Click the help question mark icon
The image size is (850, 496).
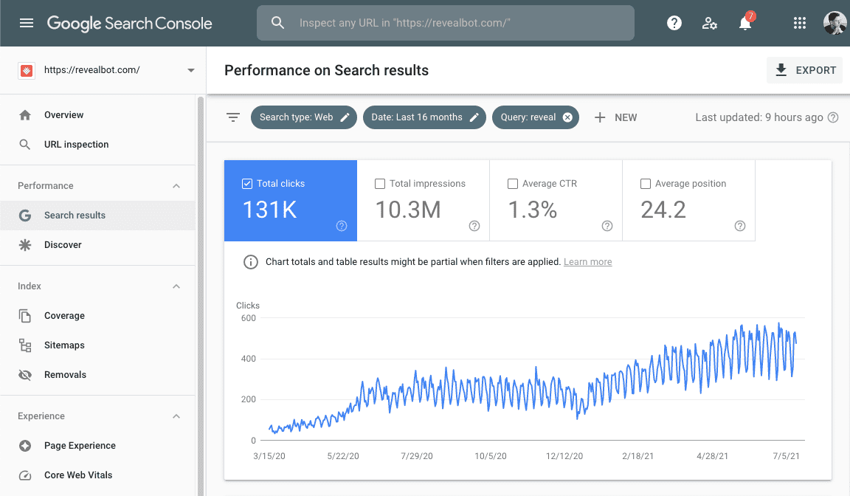(x=674, y=23)
